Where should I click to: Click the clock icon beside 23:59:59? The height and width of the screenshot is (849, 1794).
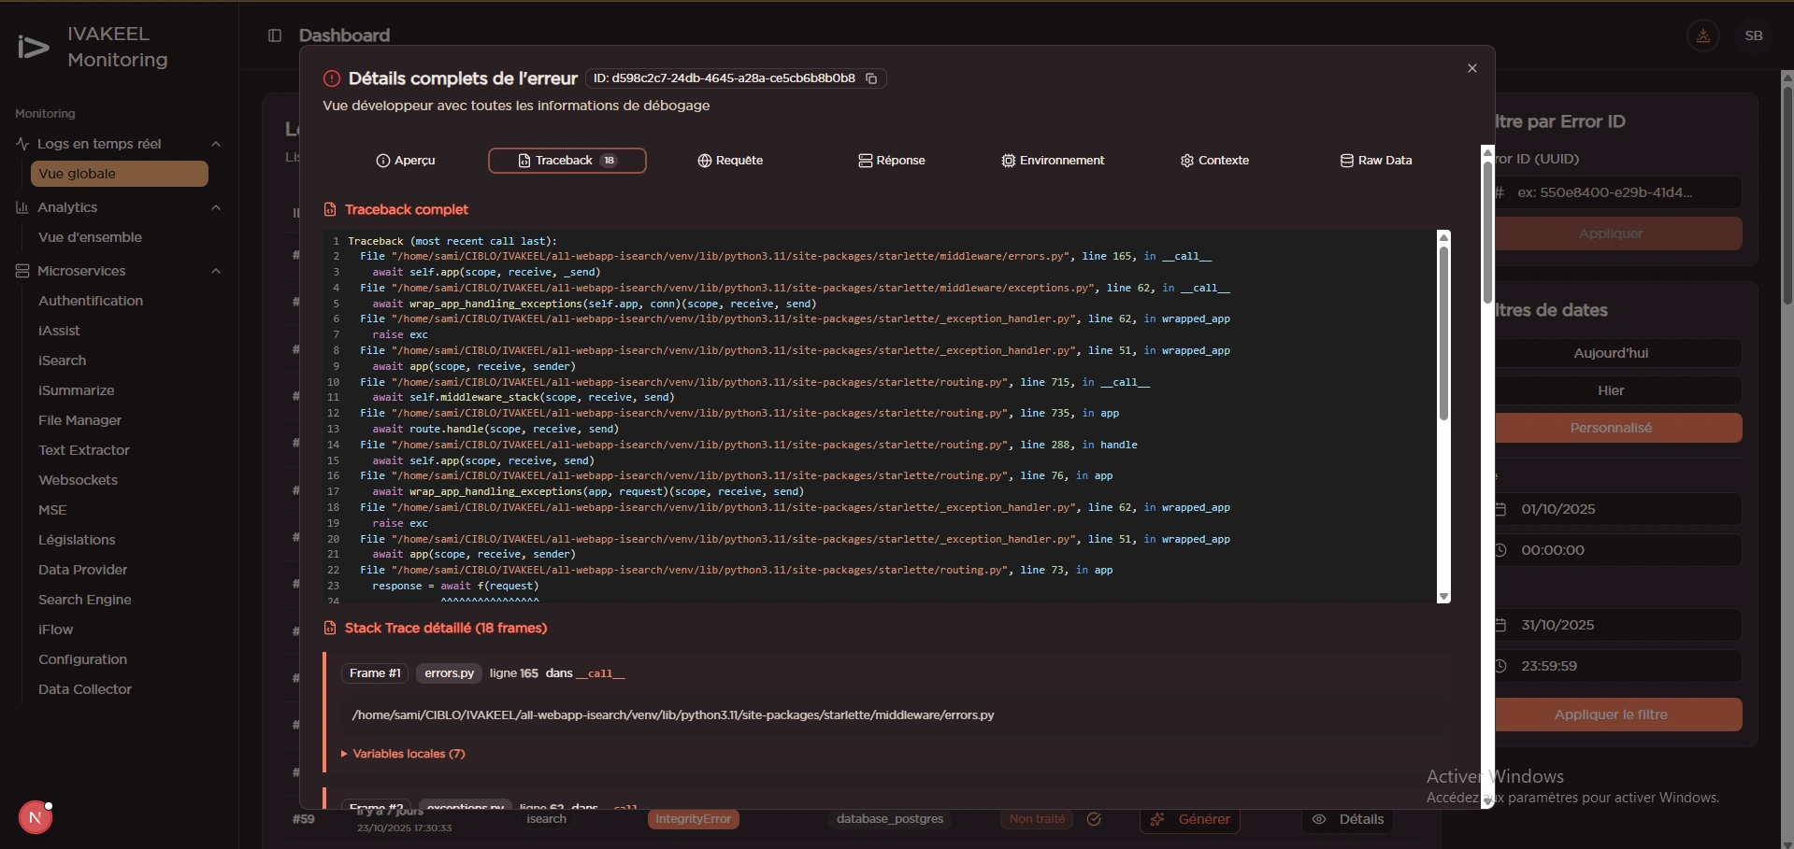tap(1500, 666)
